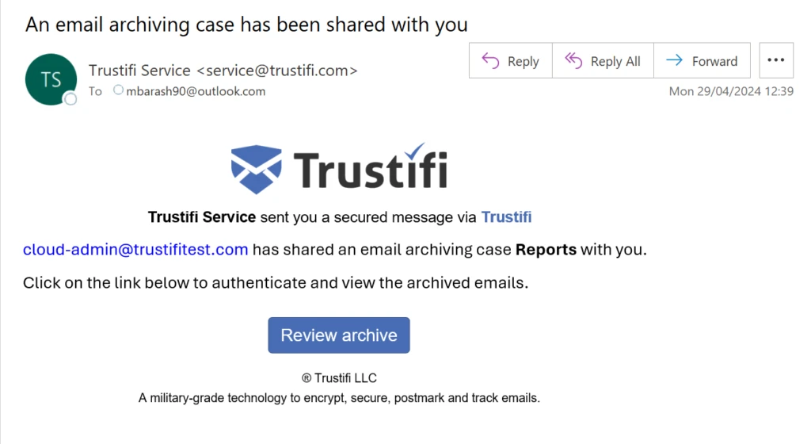
Task: Click the Mon 29/04/2024 12:39 timestamp
Action: 731,92
